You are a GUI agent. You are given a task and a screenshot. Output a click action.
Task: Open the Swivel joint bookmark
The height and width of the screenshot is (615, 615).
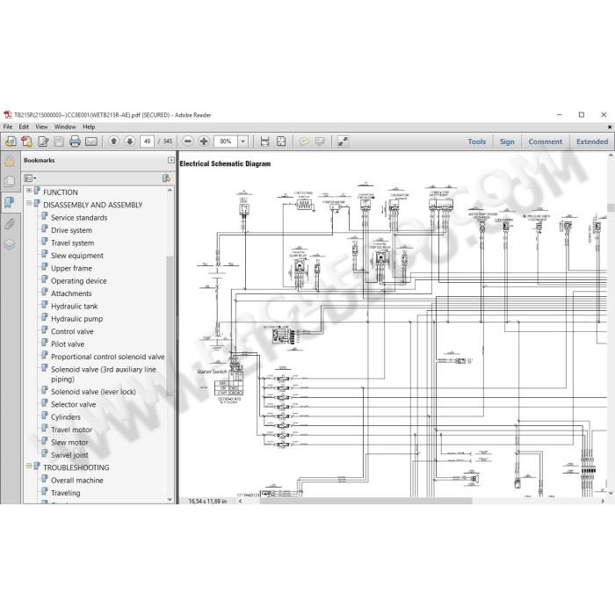69,455
